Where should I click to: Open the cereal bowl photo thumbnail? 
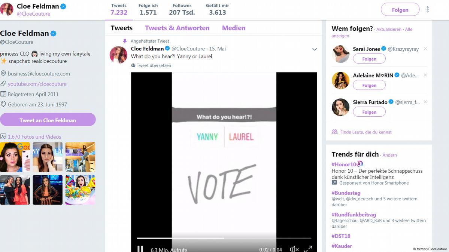click(x=80, y=190)
